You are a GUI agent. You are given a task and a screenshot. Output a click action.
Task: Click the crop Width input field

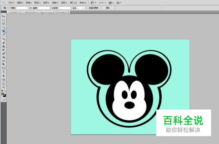22,8
